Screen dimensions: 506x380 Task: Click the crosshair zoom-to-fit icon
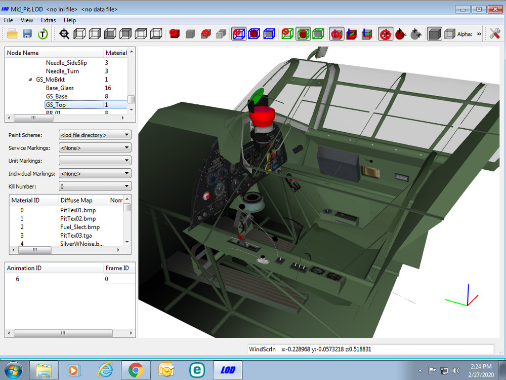(x=64, y=33)
